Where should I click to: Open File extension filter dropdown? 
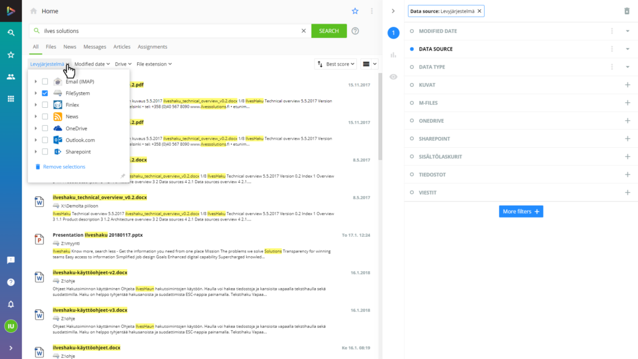pyautogui.click(x=154, y=64)
